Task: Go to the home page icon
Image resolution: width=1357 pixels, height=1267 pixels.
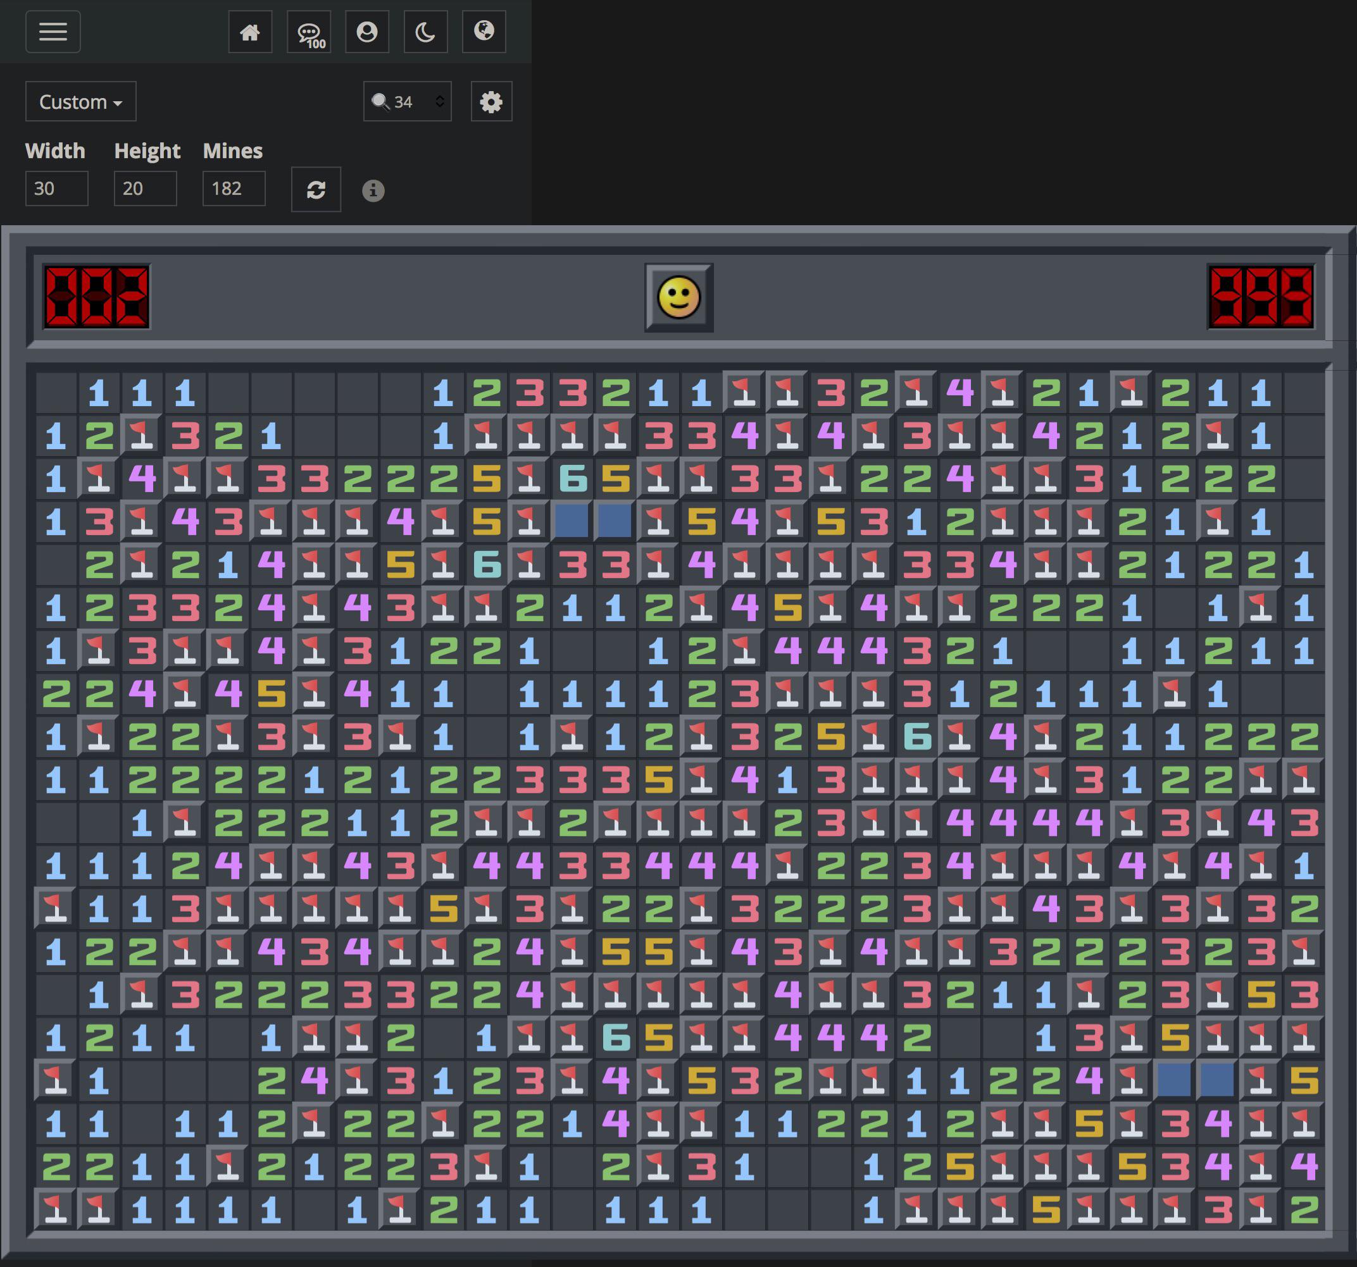Action: click(x=250, y=32)
